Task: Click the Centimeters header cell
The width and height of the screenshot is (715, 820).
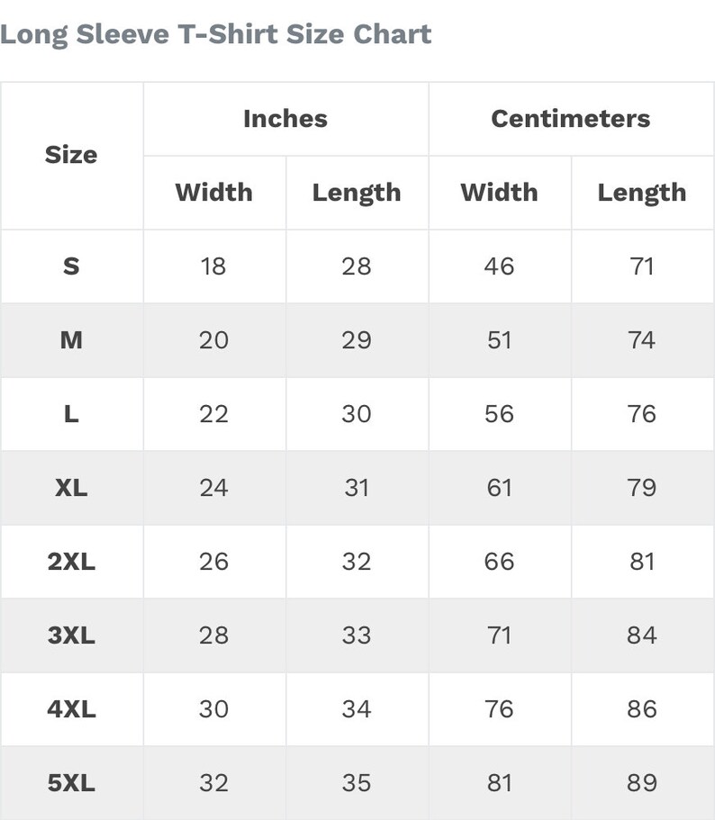Action: point(571,119)
